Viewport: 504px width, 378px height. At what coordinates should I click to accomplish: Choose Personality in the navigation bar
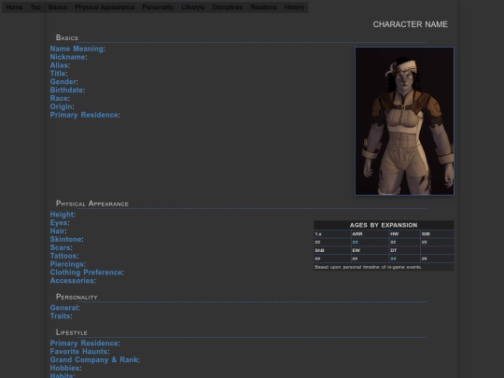click(x=158, y=7)
